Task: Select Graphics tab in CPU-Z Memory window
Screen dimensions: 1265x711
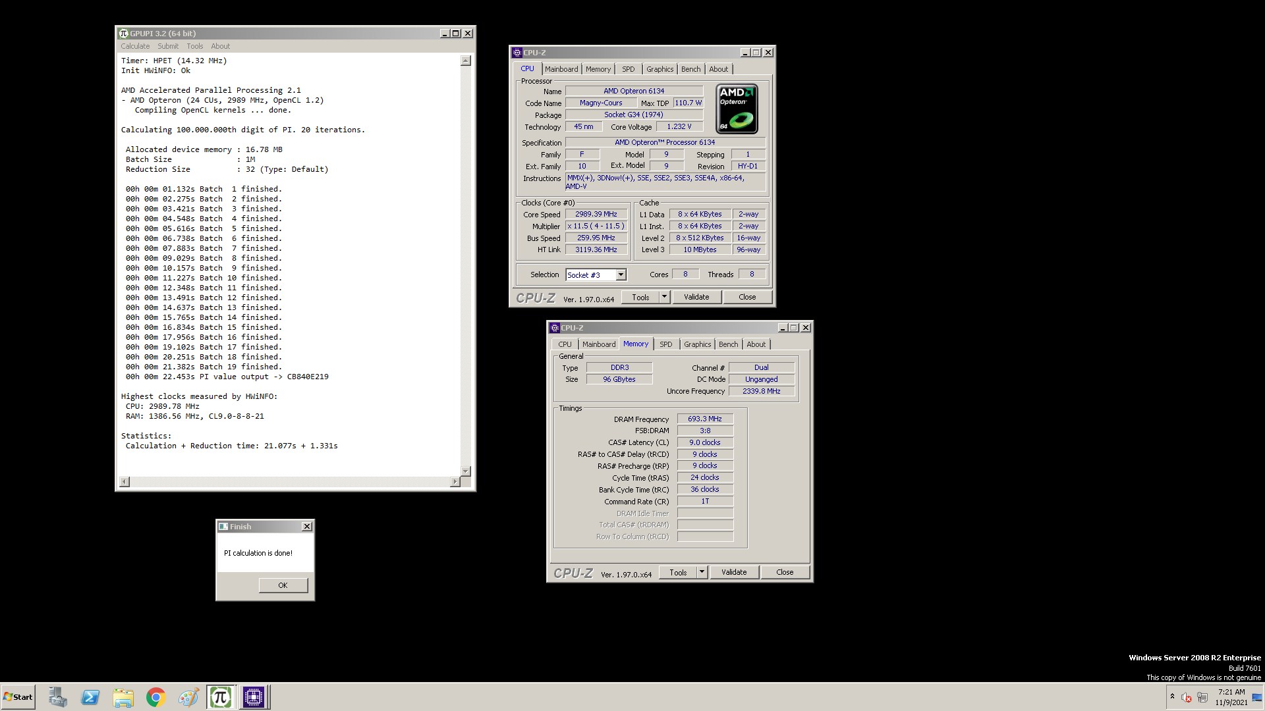Action: pyautogui.click(x=697, y=344)
